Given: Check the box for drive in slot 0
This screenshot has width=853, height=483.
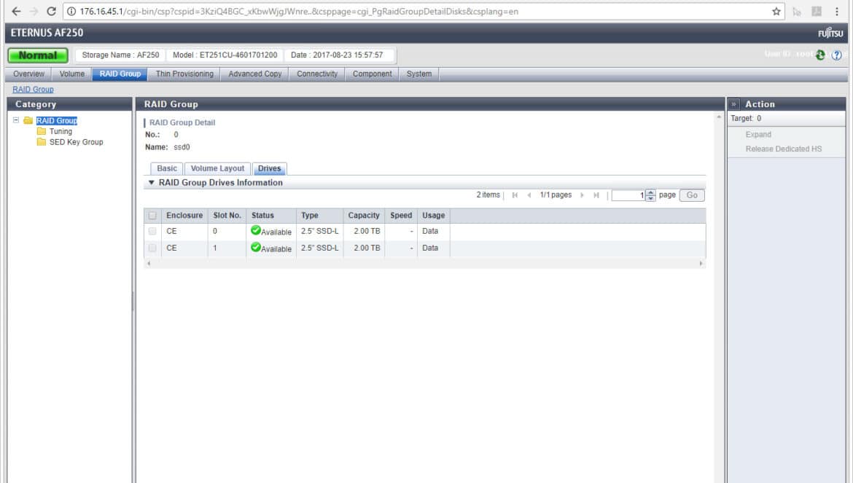Looking at the screenshot, I should tap(152, 232).
